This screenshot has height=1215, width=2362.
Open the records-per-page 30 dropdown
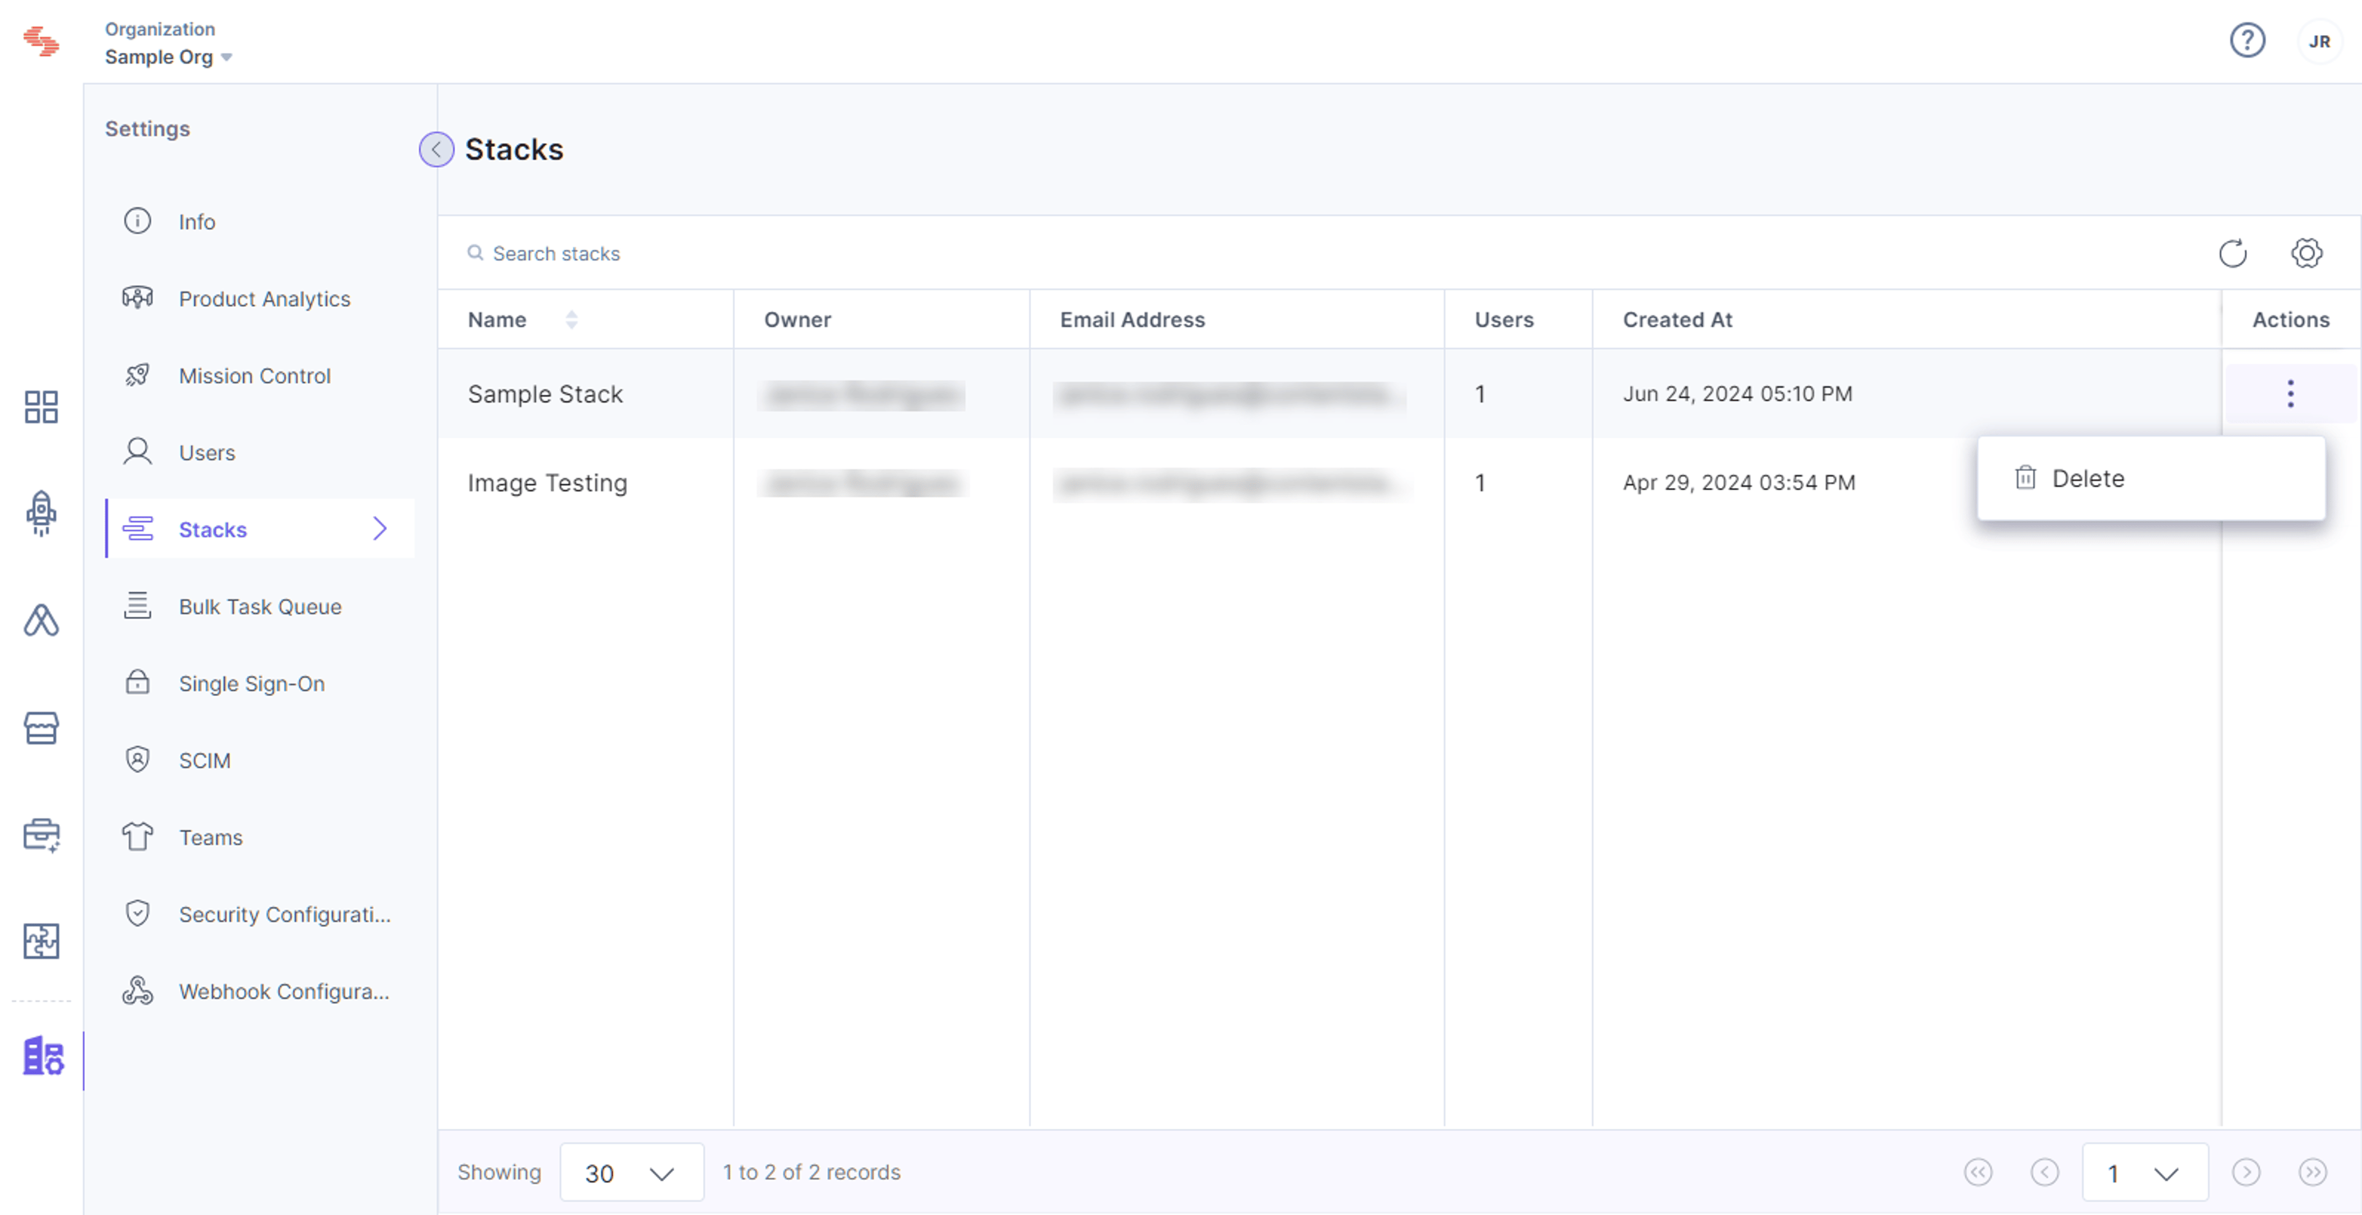[x=632, y=1172]
